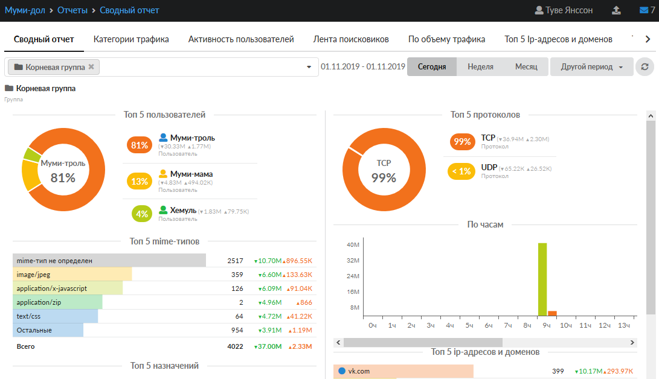The width and height of the screenshot is (659, 379).
Task: Click the Хемуль user icon
Action: [163, 210]
